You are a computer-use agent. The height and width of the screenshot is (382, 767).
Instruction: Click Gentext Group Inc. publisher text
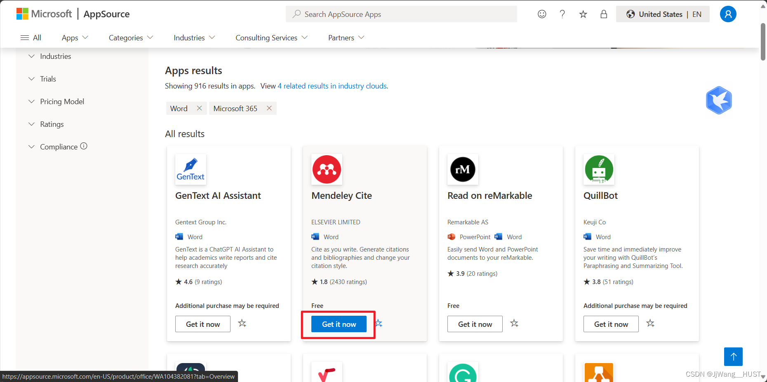click(x=201, y=222)
